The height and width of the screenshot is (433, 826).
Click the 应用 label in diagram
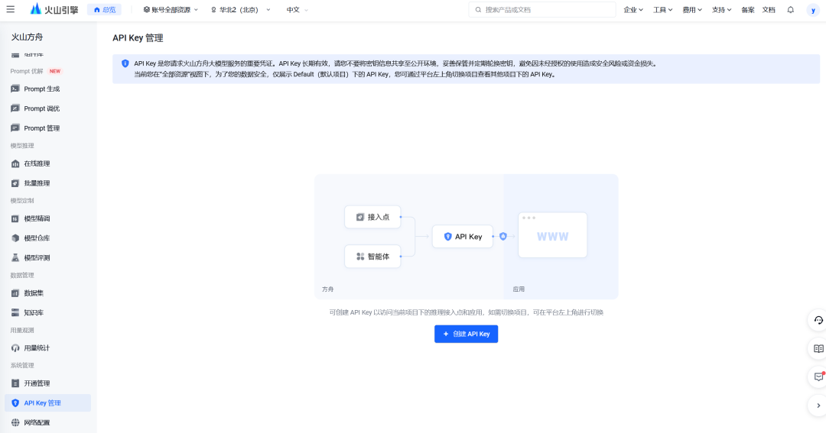519,289
